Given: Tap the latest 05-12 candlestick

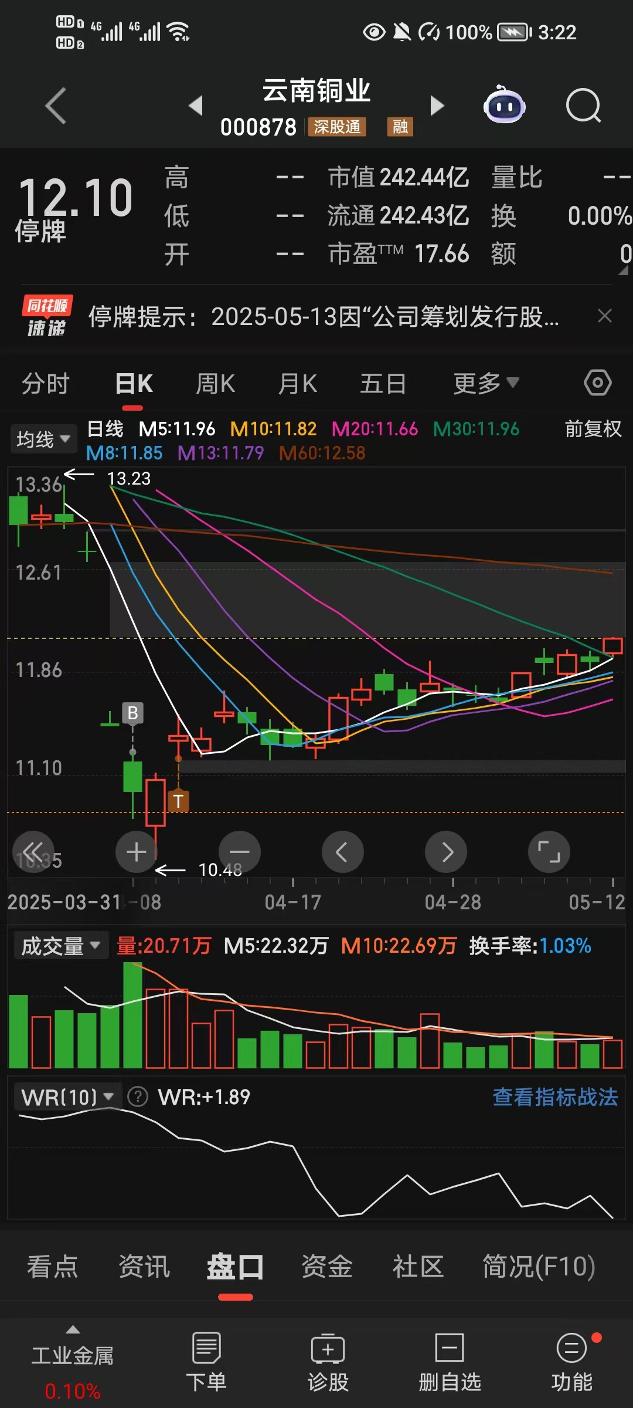Looking at the screenshot, I should point(612,647).
